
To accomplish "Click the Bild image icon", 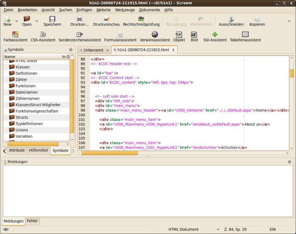I will (194, 35).
